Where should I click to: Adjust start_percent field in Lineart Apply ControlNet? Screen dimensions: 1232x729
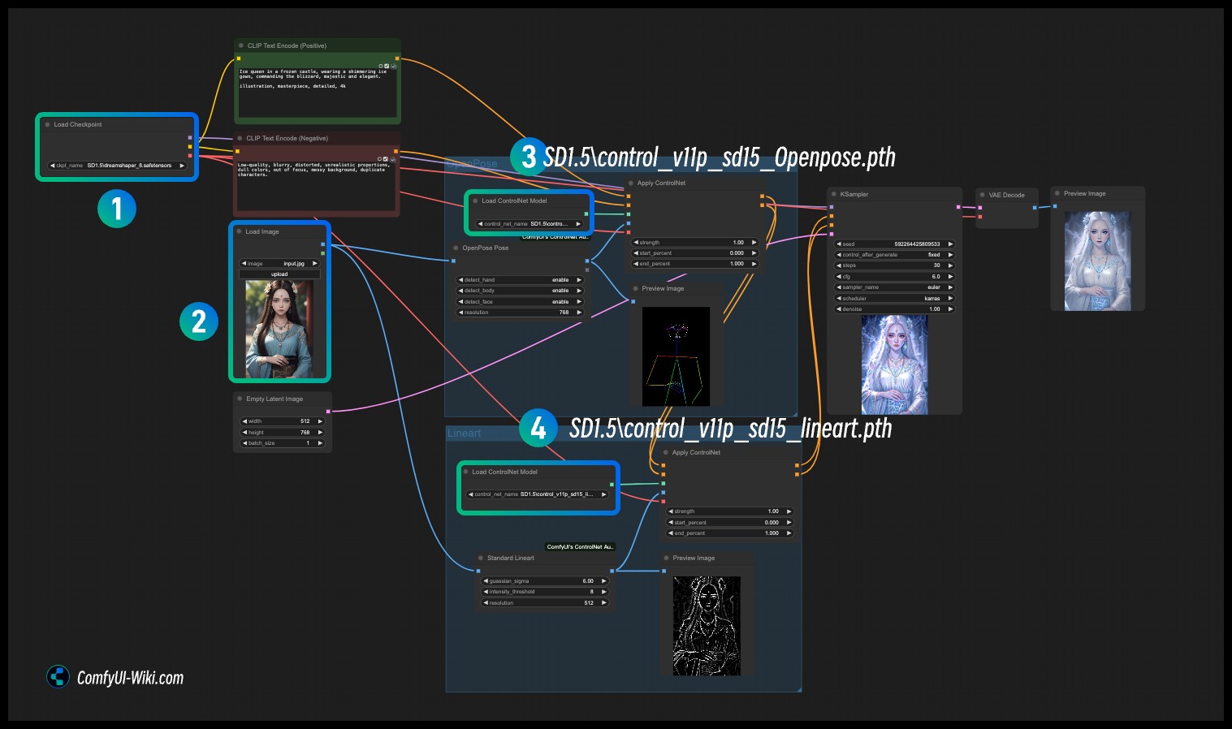(x=729, y=523)
